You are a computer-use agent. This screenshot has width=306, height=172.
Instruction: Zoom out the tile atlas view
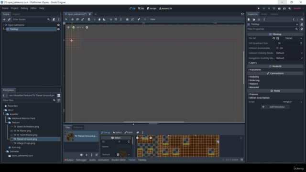(137, 138)
